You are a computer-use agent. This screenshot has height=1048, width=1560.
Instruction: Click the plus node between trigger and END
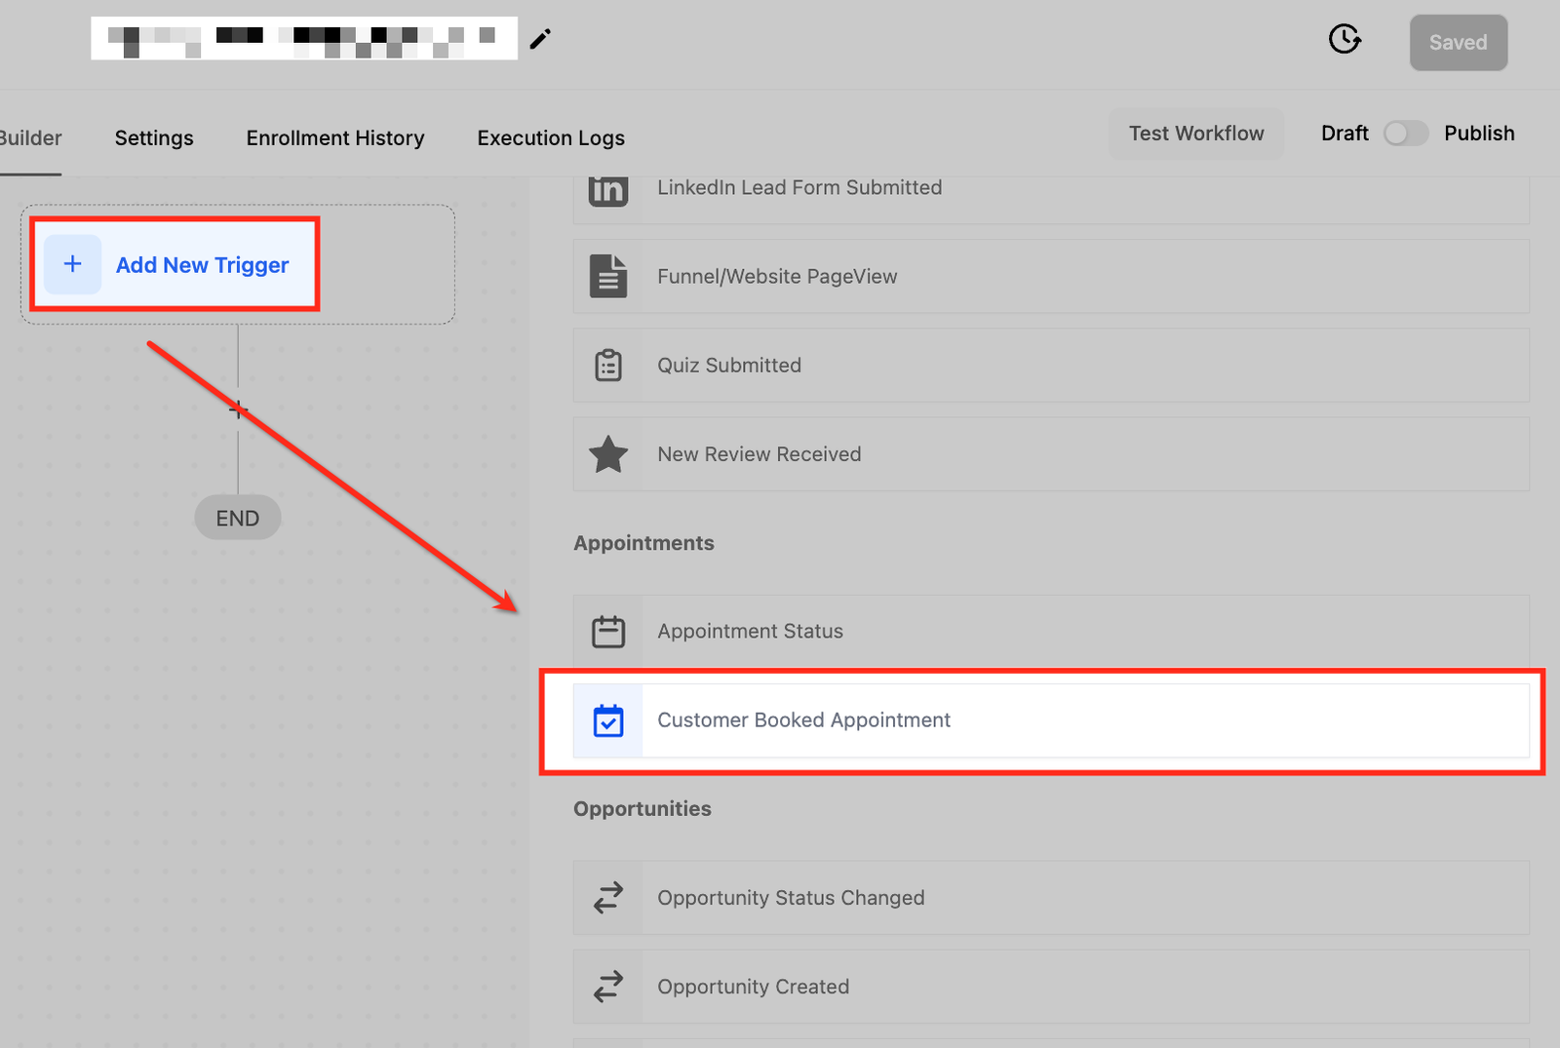click(x=238, y=409)
